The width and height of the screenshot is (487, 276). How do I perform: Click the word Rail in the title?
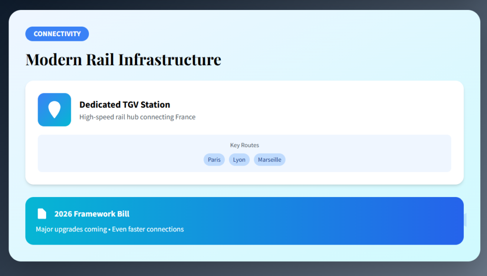pos(99,60)
